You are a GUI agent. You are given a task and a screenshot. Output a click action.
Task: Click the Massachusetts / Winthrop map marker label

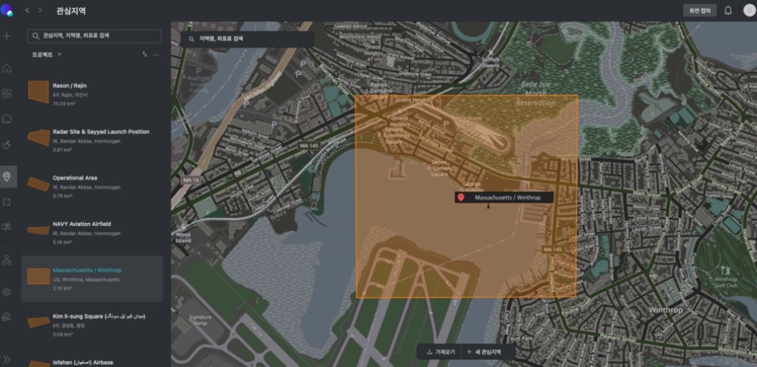[x=504, y=197]
